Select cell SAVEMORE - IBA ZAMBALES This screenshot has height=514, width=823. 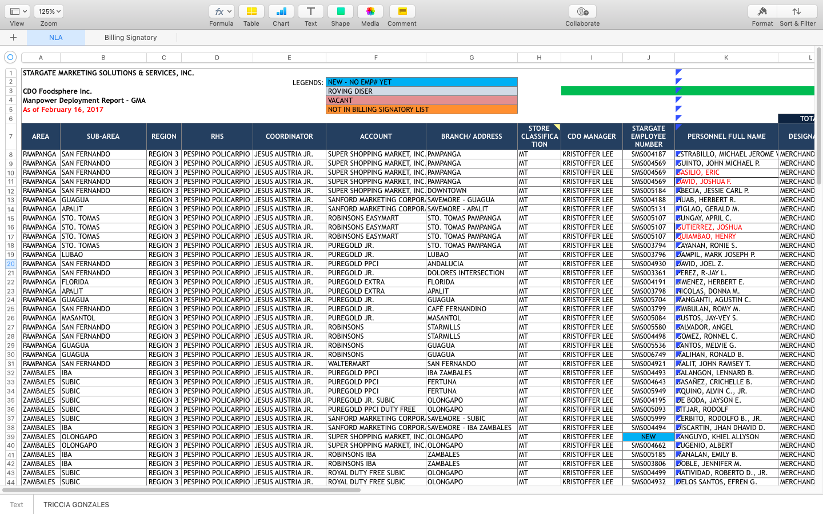(x=472, y=428)
